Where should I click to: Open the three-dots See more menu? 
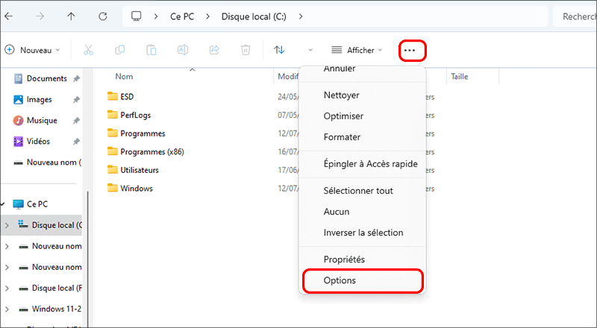point(410,50)
